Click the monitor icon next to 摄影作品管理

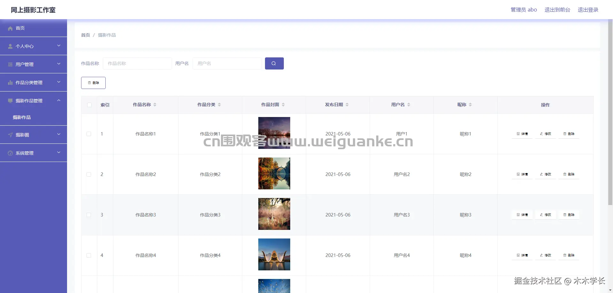10,101
